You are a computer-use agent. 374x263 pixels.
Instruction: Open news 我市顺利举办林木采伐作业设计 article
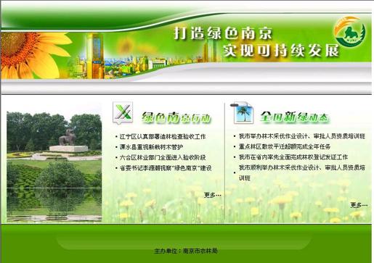tap(302, 172)
